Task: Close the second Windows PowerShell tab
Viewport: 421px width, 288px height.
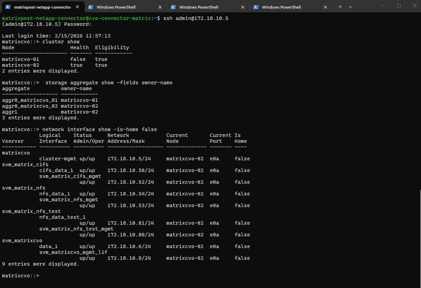Action: click(160, 7)
